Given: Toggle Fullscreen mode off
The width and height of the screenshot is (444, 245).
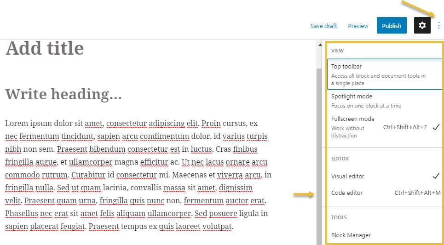Looking at the screenshot, I should point(385,127).
